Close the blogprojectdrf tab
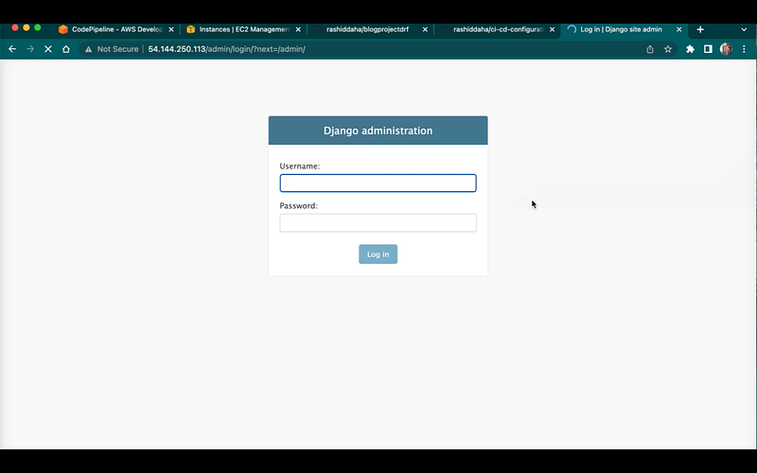 [425, 29]
